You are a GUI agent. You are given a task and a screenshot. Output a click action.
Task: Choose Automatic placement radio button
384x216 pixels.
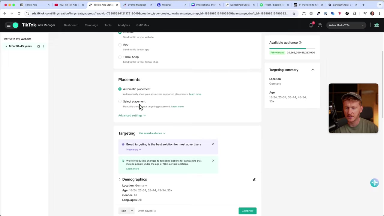(x=120, y=89)
